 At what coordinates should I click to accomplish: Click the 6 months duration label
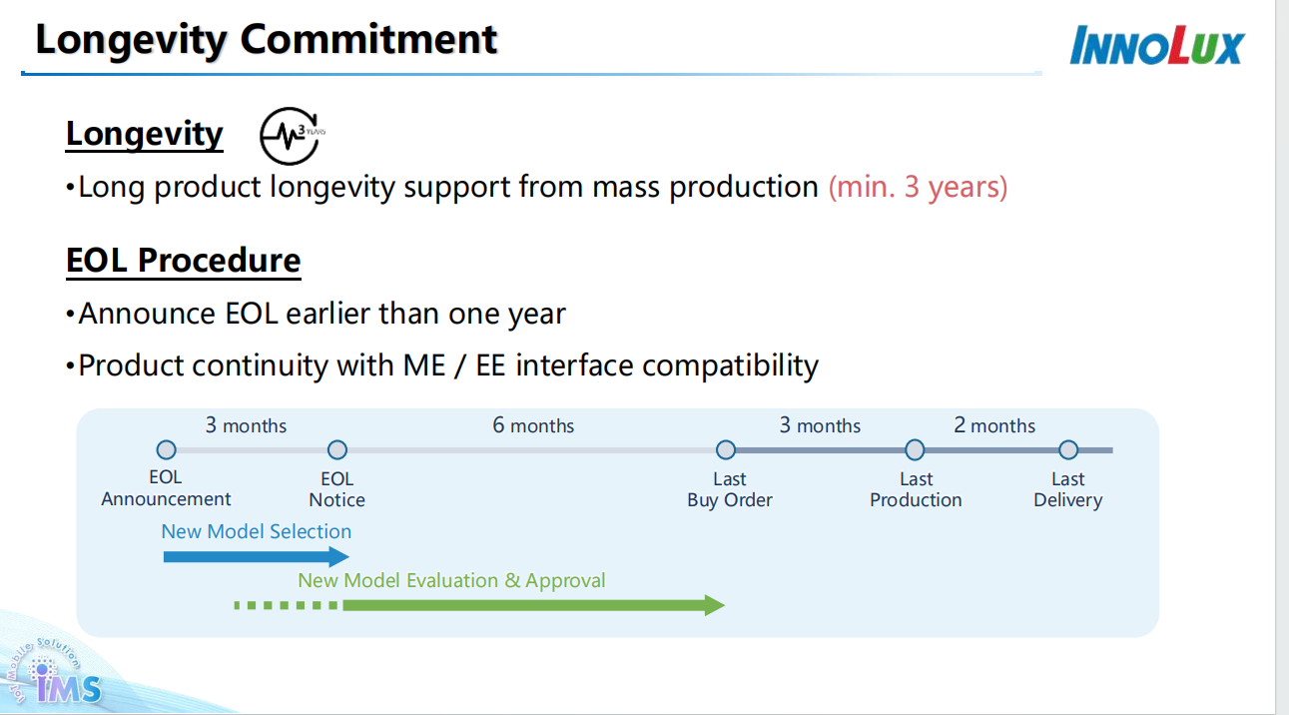[533, 425]
